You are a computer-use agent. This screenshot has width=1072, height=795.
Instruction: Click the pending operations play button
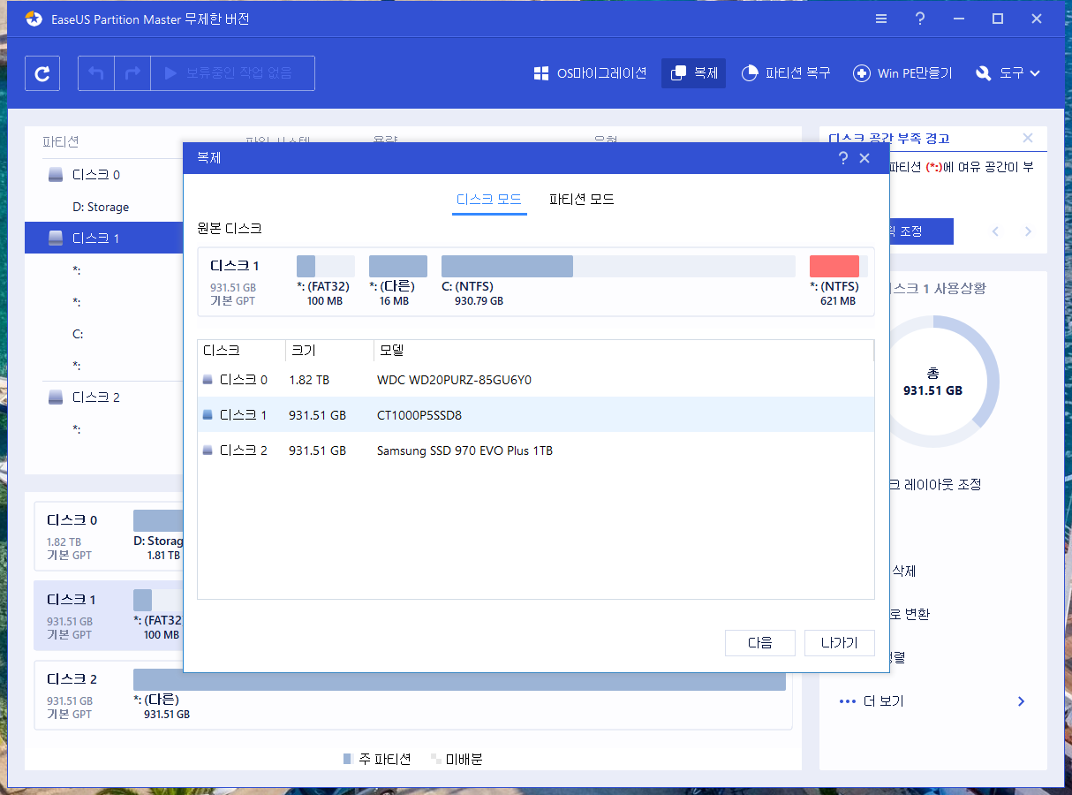tap(233, 73)
